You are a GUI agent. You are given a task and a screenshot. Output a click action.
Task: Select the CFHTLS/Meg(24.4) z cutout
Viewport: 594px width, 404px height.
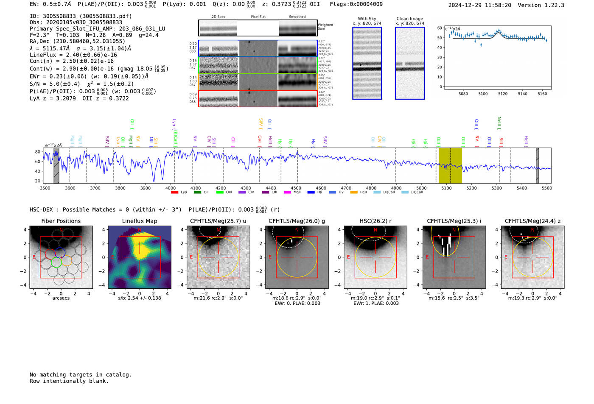pos(532,257)
